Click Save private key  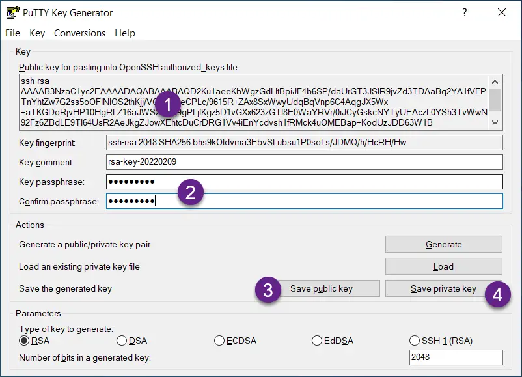click(x=443, y=289)
